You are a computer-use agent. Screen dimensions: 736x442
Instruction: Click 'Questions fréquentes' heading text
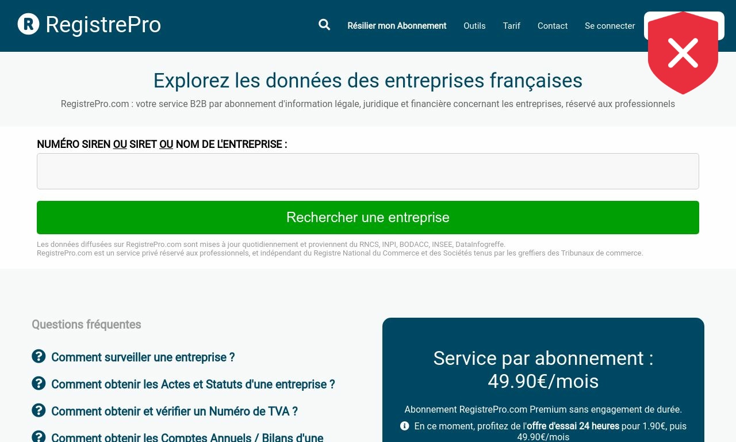86,325
